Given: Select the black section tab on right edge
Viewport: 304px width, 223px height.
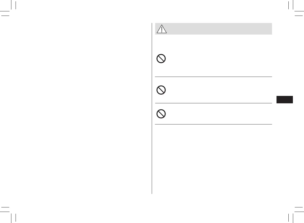Looking at the screenshot, I should click(284, 100).
